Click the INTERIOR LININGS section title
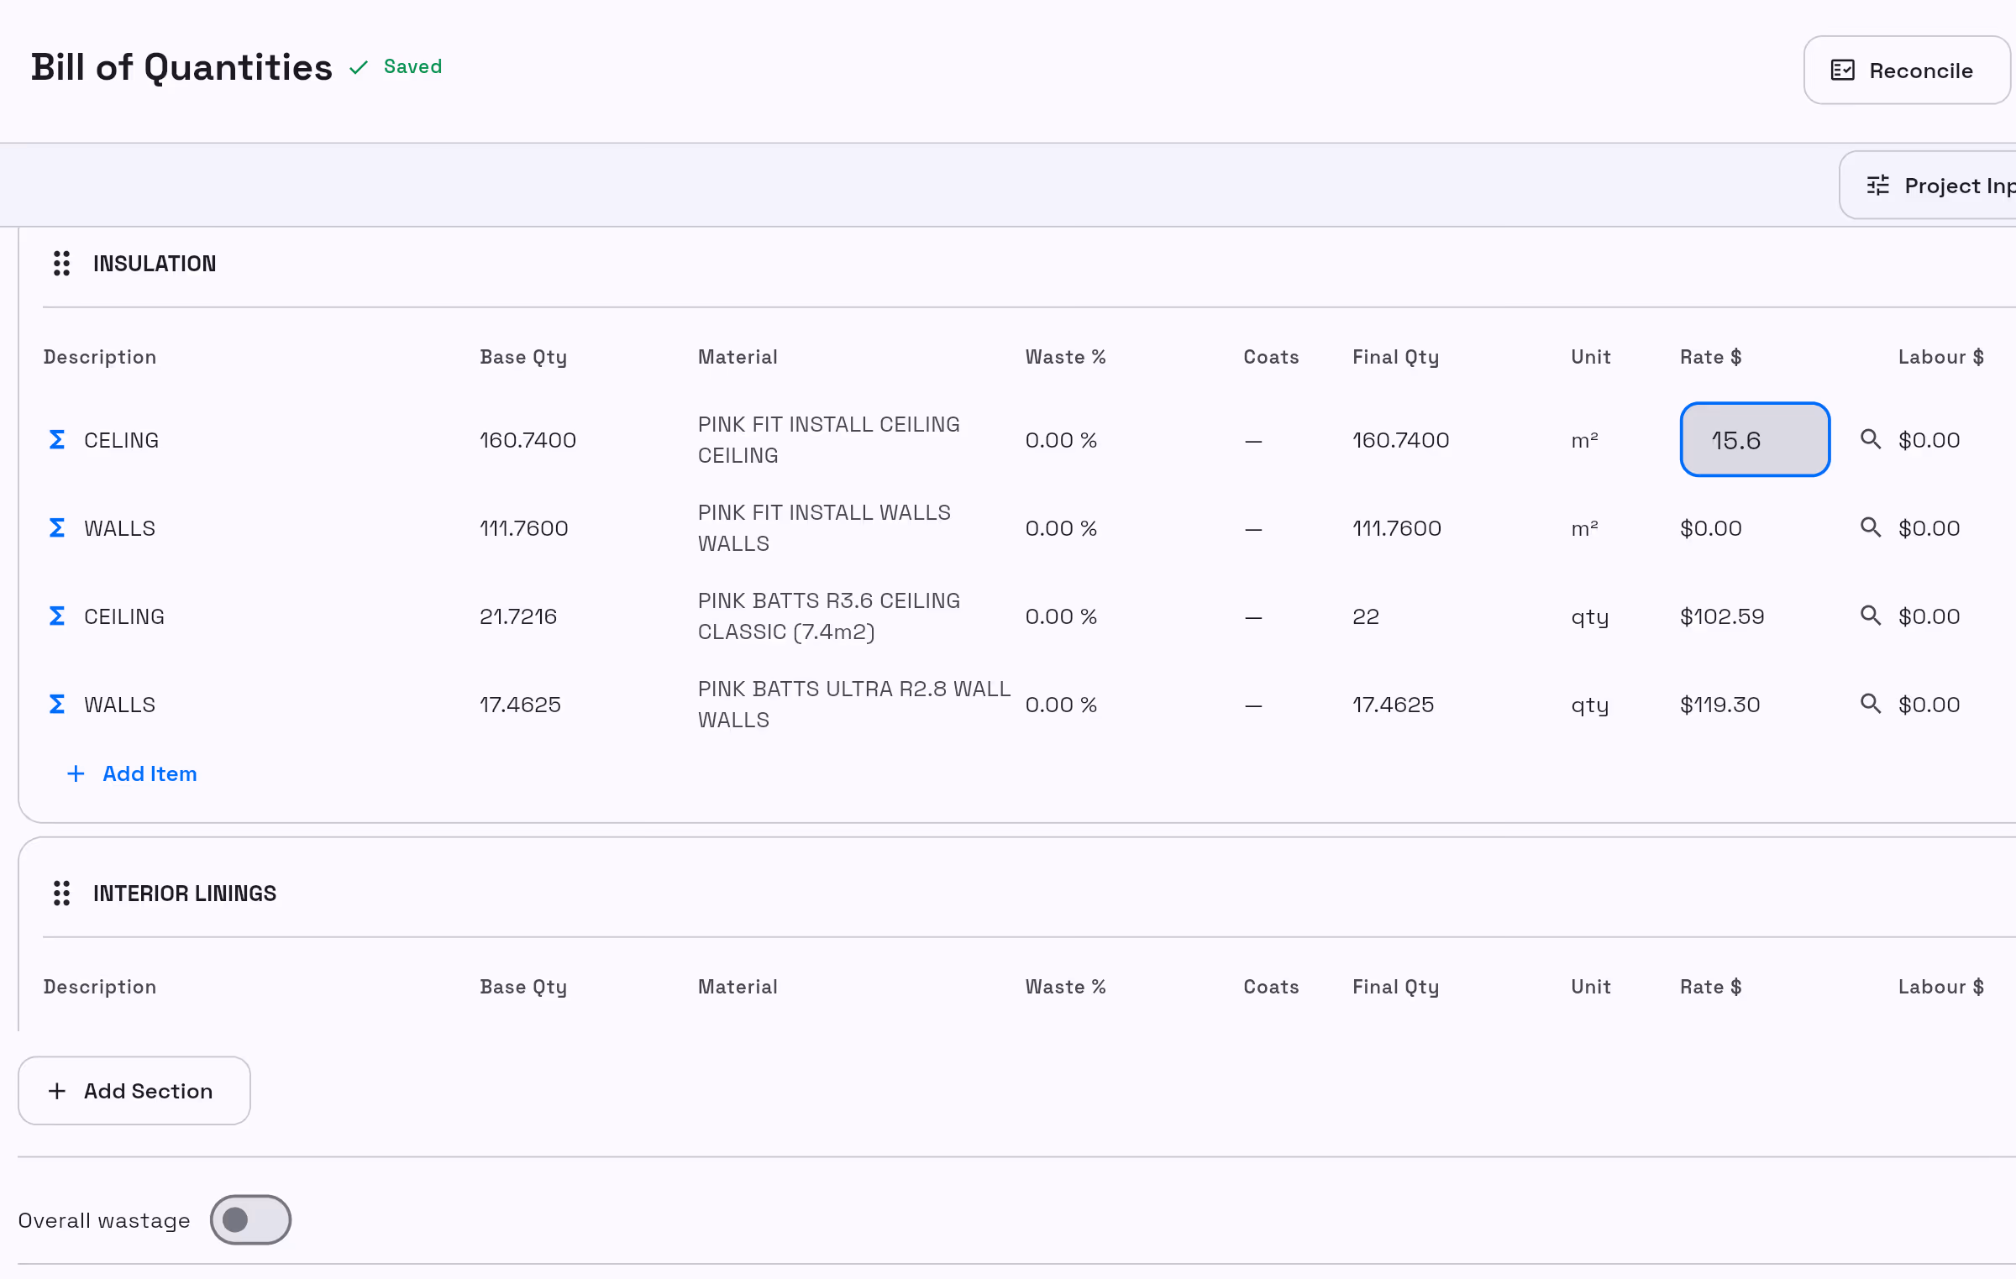The width and height of the screenshot is (2016, 1279). pyautogui.click(x=185, y=894)
